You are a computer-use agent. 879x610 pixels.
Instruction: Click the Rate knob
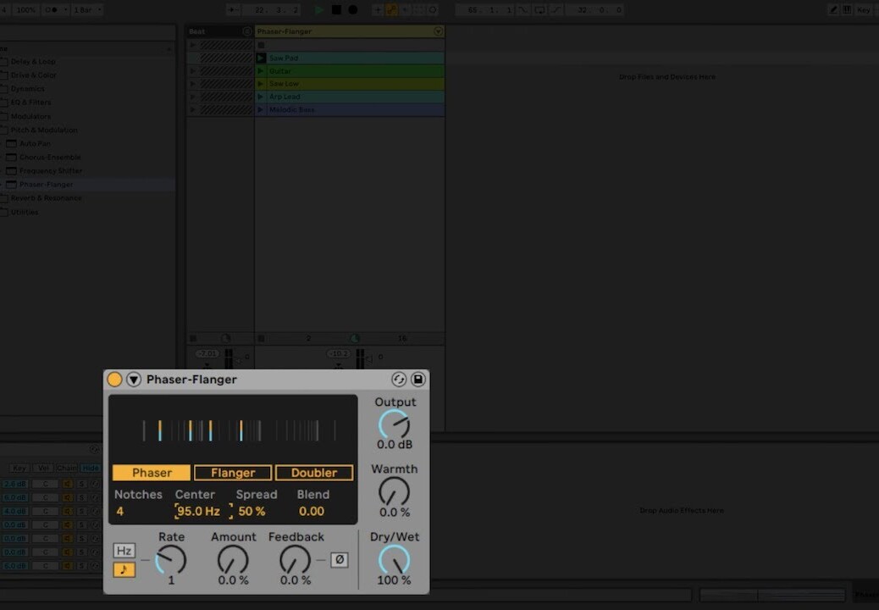point(171,559)
